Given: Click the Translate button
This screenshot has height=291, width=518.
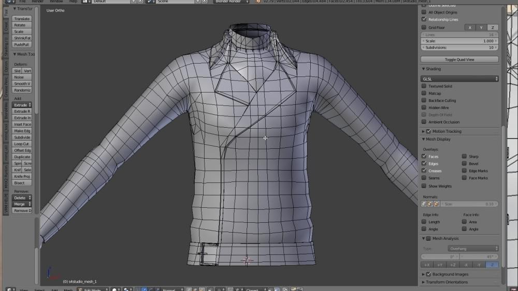Looking at the screenshot, I should point(22,19).
